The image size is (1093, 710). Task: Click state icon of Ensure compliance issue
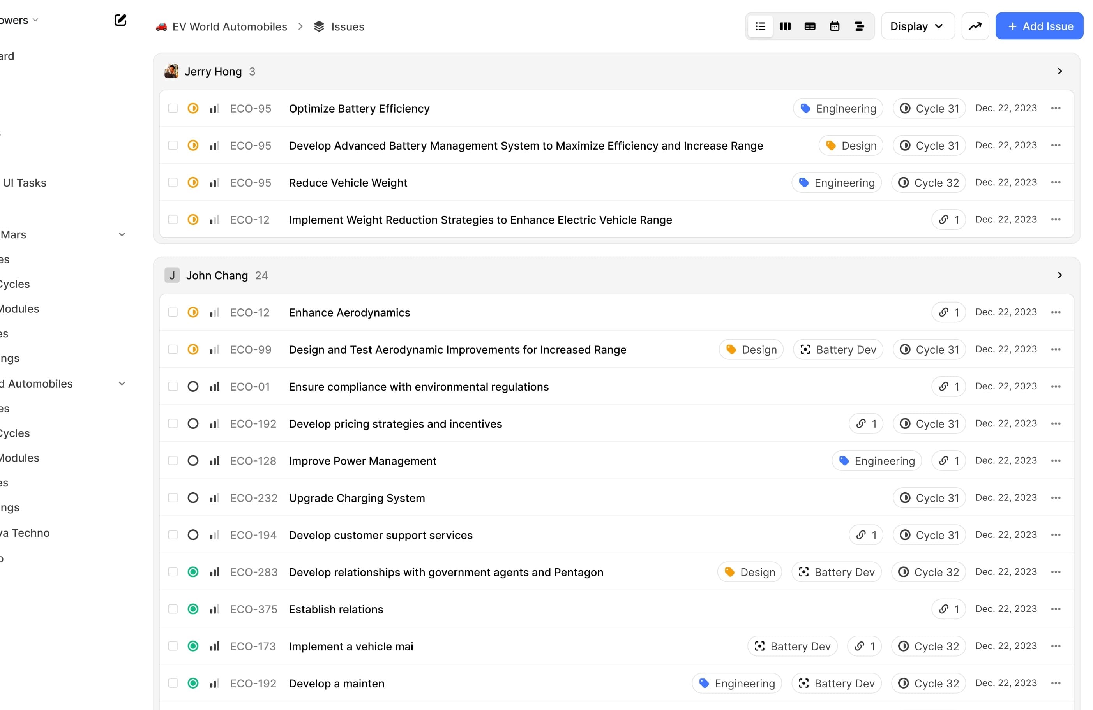coord(193,387)
